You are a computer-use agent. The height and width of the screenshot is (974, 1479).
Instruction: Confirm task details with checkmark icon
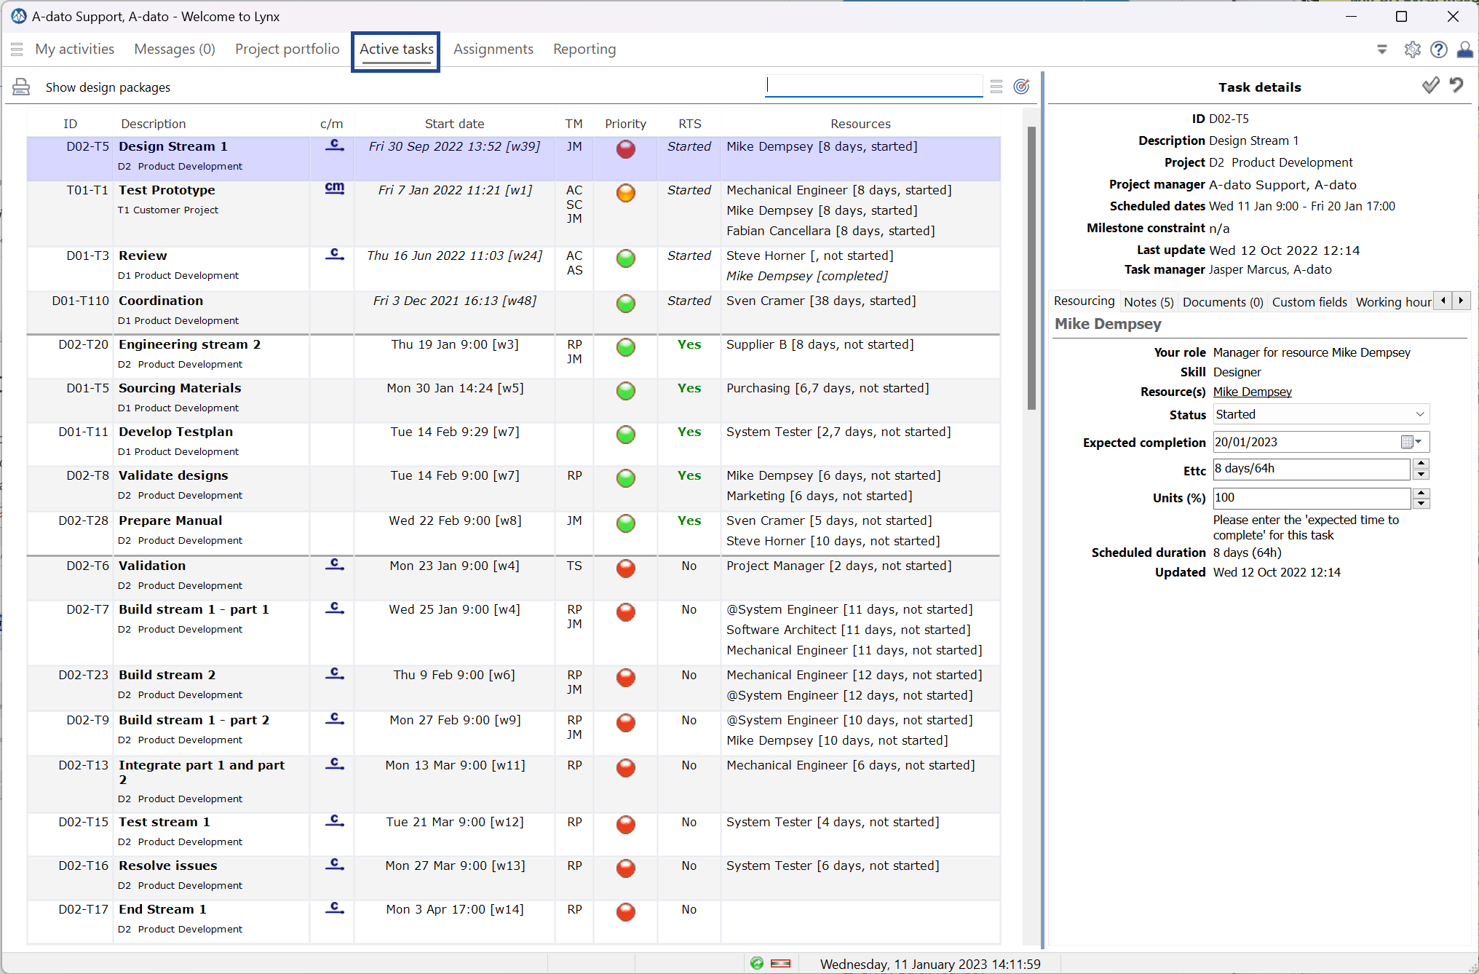[x=1430, y=86]
